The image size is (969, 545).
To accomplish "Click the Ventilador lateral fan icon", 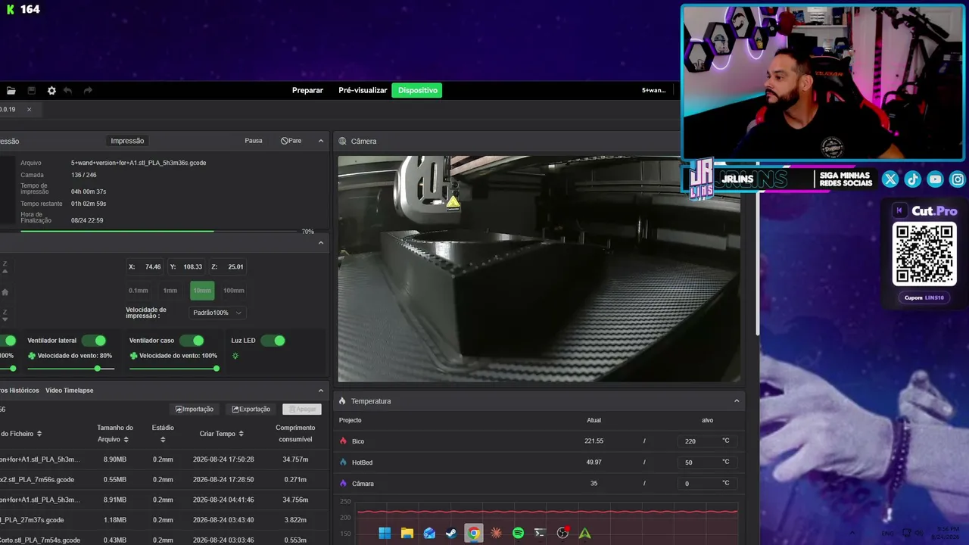I will click(32, 356).
